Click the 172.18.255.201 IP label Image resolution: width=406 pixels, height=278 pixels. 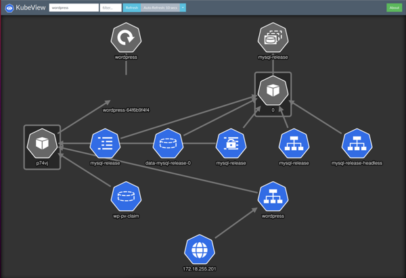tap(200, 269)
